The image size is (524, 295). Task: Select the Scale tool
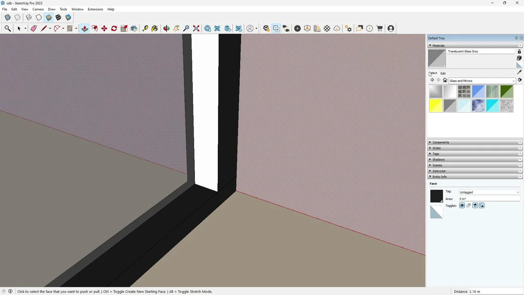tap(124, 28)
